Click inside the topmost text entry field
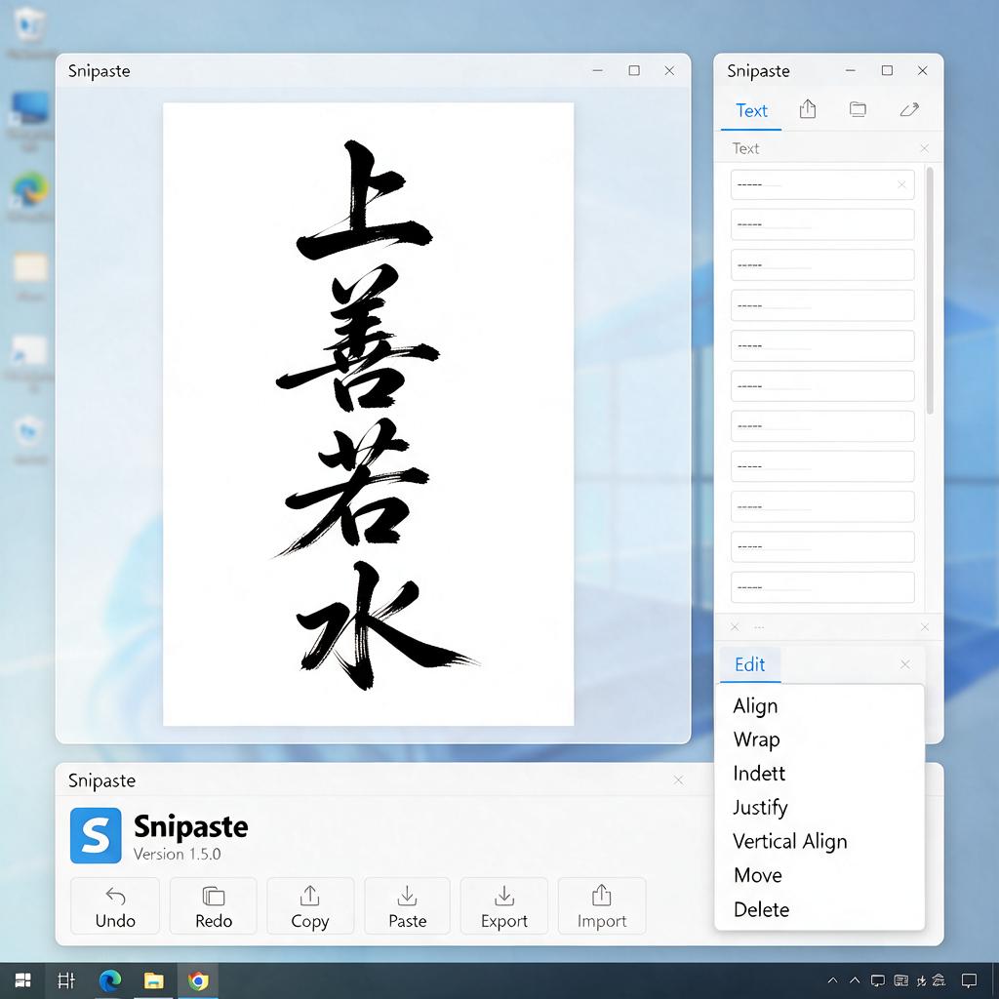 [821, 184]
